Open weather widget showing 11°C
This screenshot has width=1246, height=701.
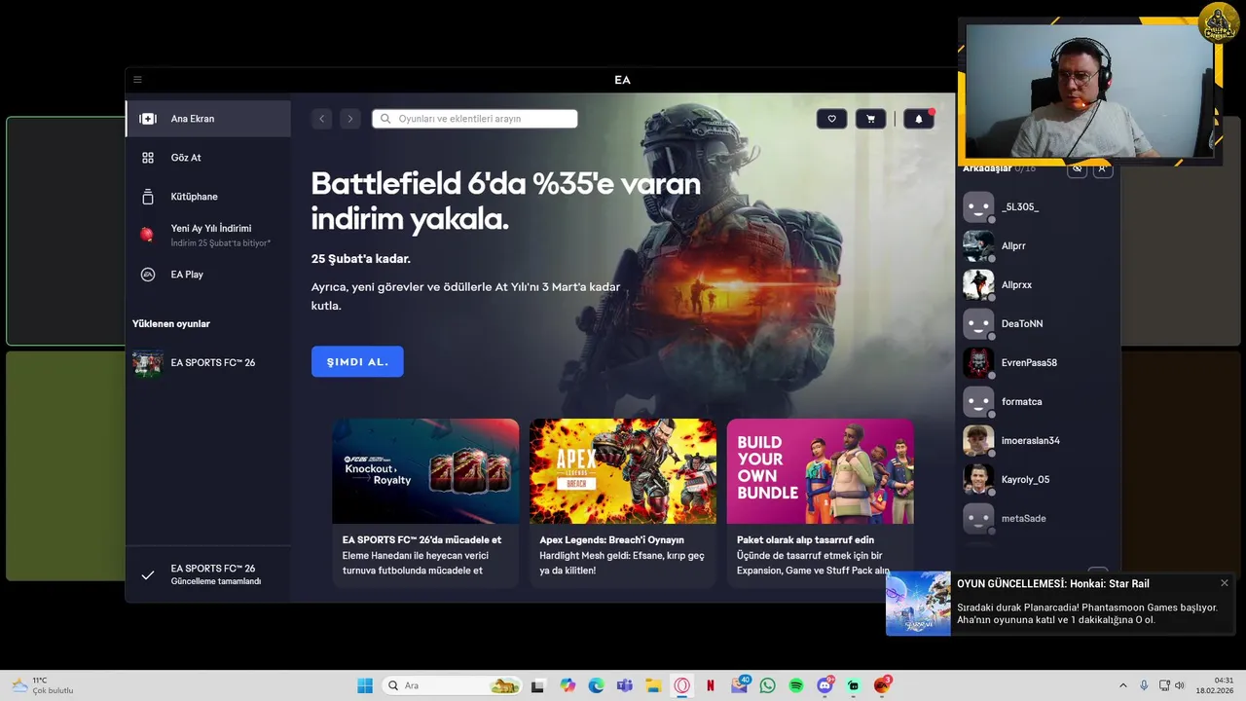coord(41,685)
